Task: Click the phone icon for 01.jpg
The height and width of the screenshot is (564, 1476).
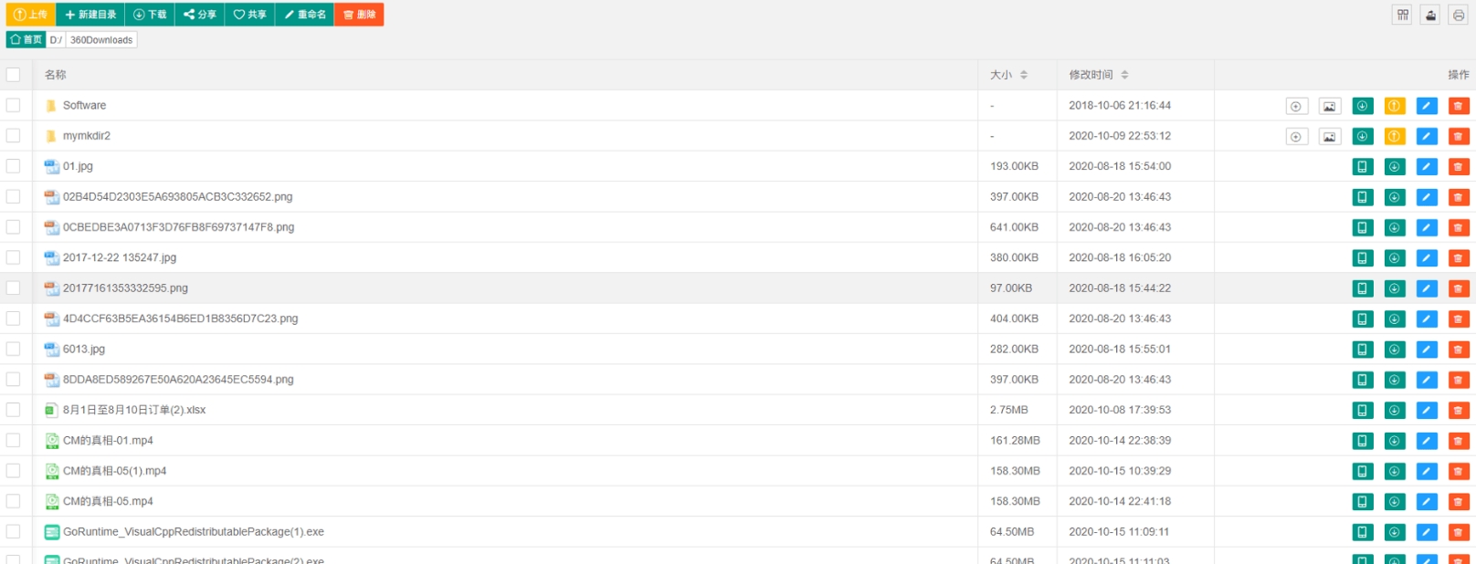Action: coord(1362,167)
